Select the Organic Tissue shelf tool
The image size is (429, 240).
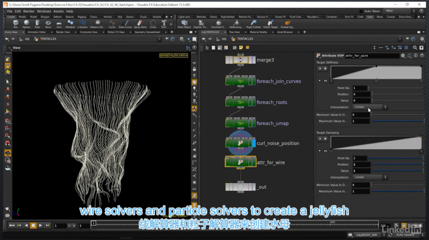pyautogui.click(x=201, y=24)
